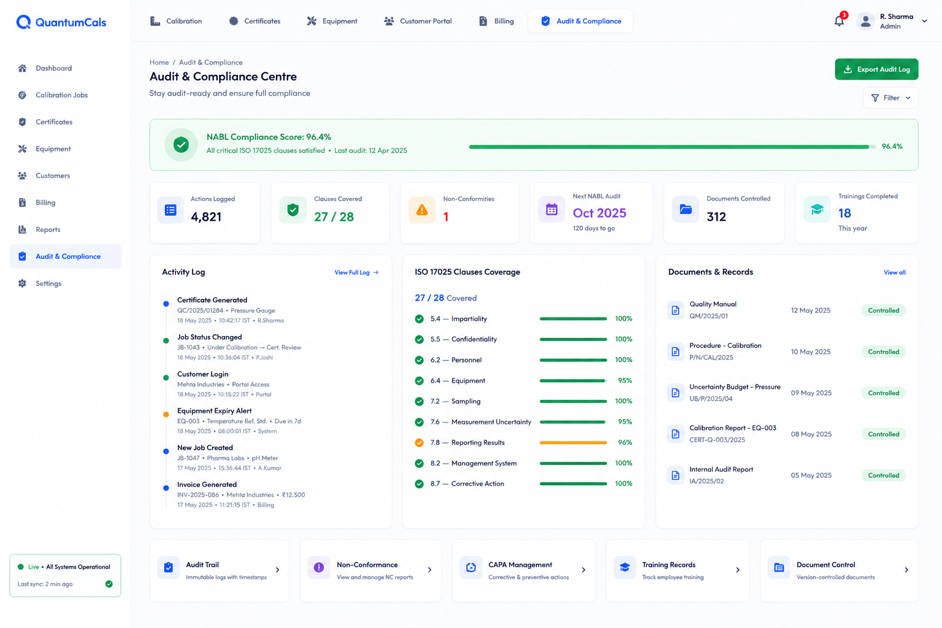942x628 pixels.
Task: Click View all in Documents & Records
Action: point(894,272)
